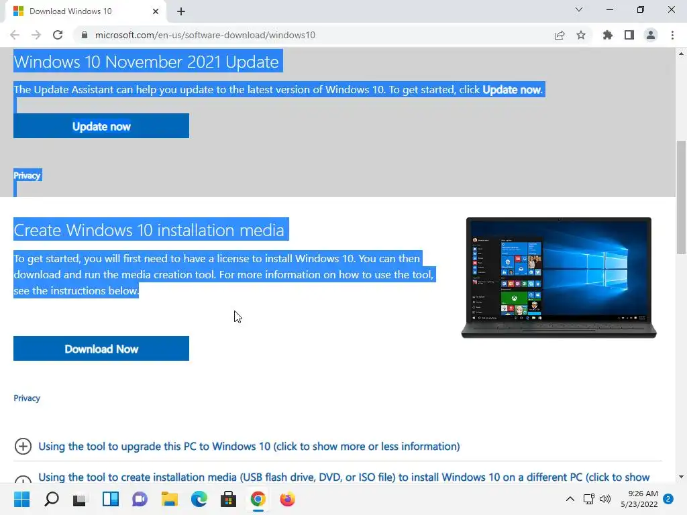
Task: Open the tab search chevron
Action: point(579,9)
